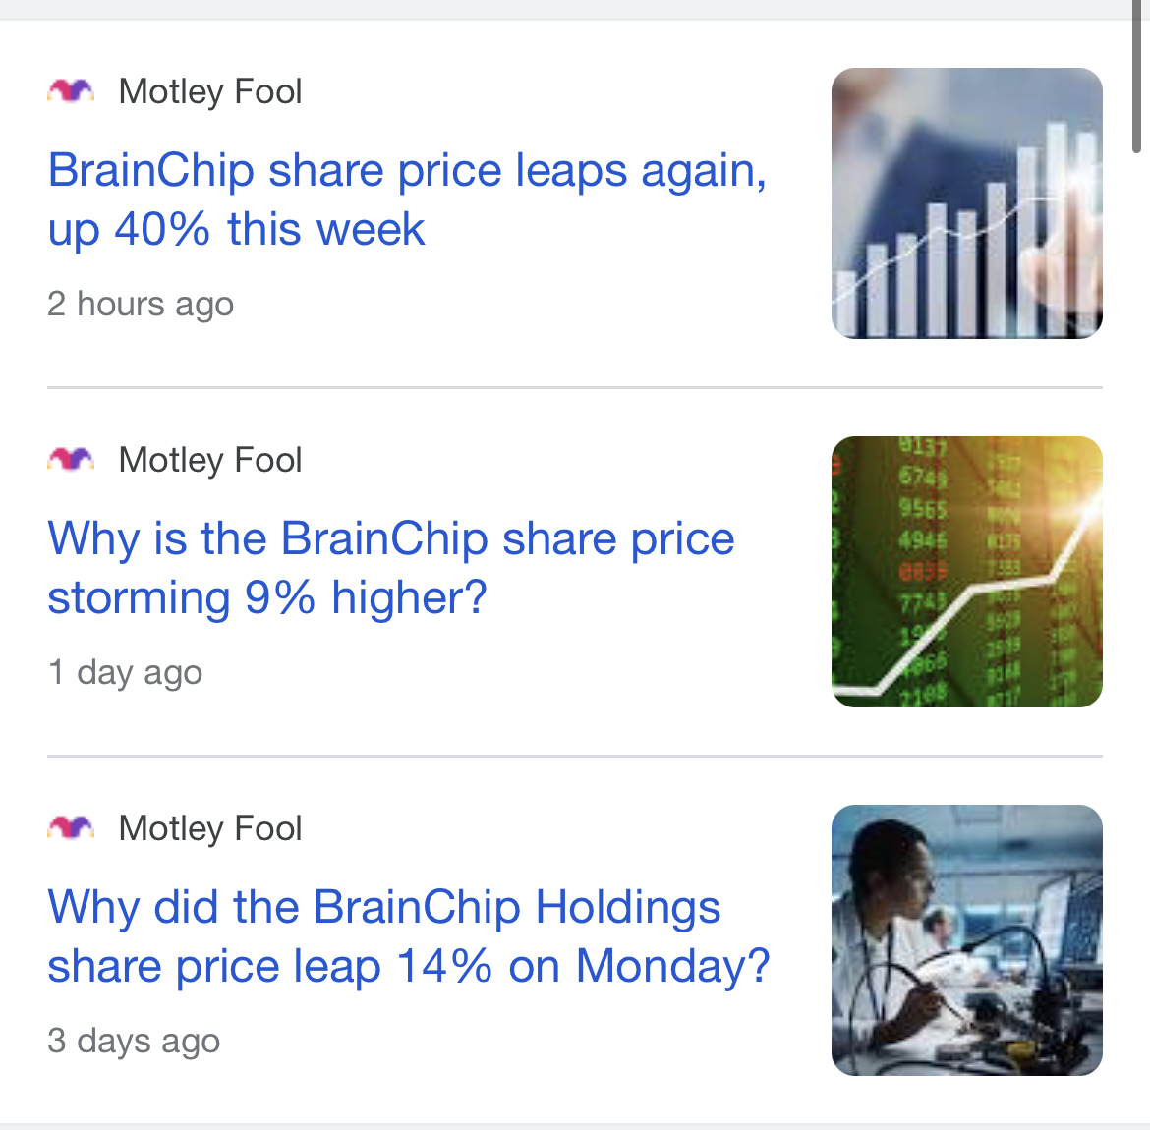This screenshot has width=1150, height=1130.
Task: Click the Motley Fool logo above the 40% story
Action: pos(71,91)
